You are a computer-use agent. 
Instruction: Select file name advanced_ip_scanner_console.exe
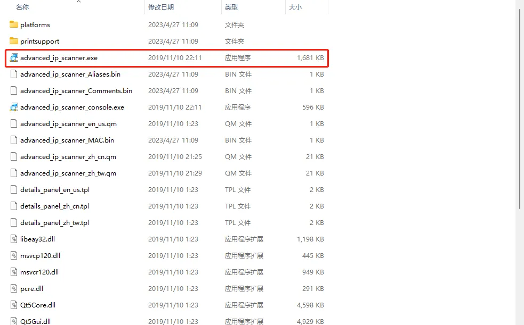pos(72,107)
